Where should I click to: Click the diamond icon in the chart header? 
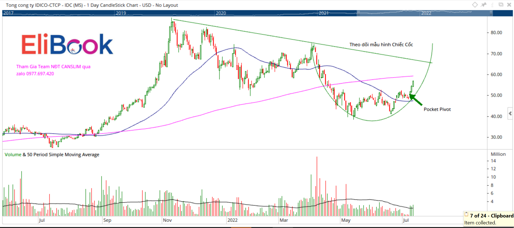[x=475, y=5]
